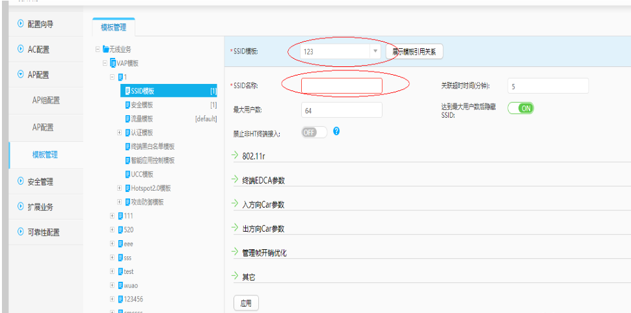631x313 pixels.
Task: Expand the 520 VAP template node
Action: 113,230
